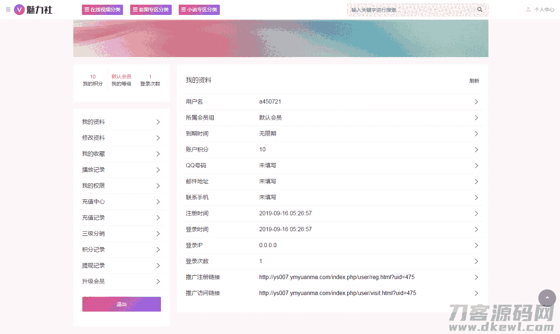The image size is (560, 334).
Task: Click arrow icon on 推广注册链接 row
Action: [476, 277]
